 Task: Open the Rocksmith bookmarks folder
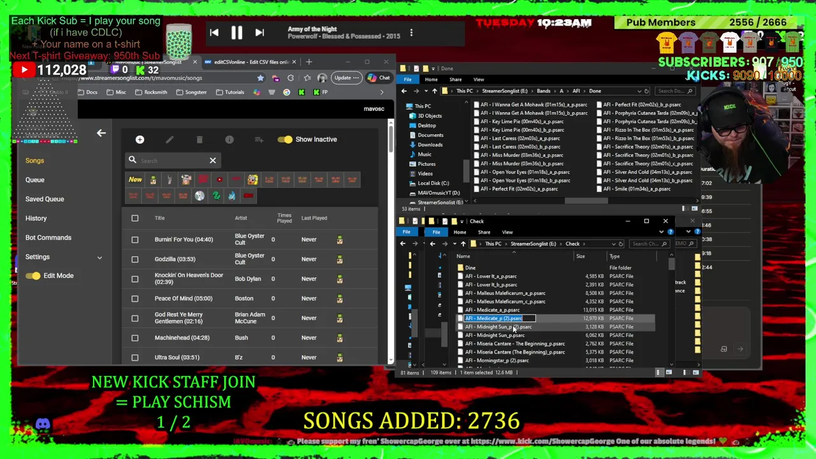coord(151,92)
